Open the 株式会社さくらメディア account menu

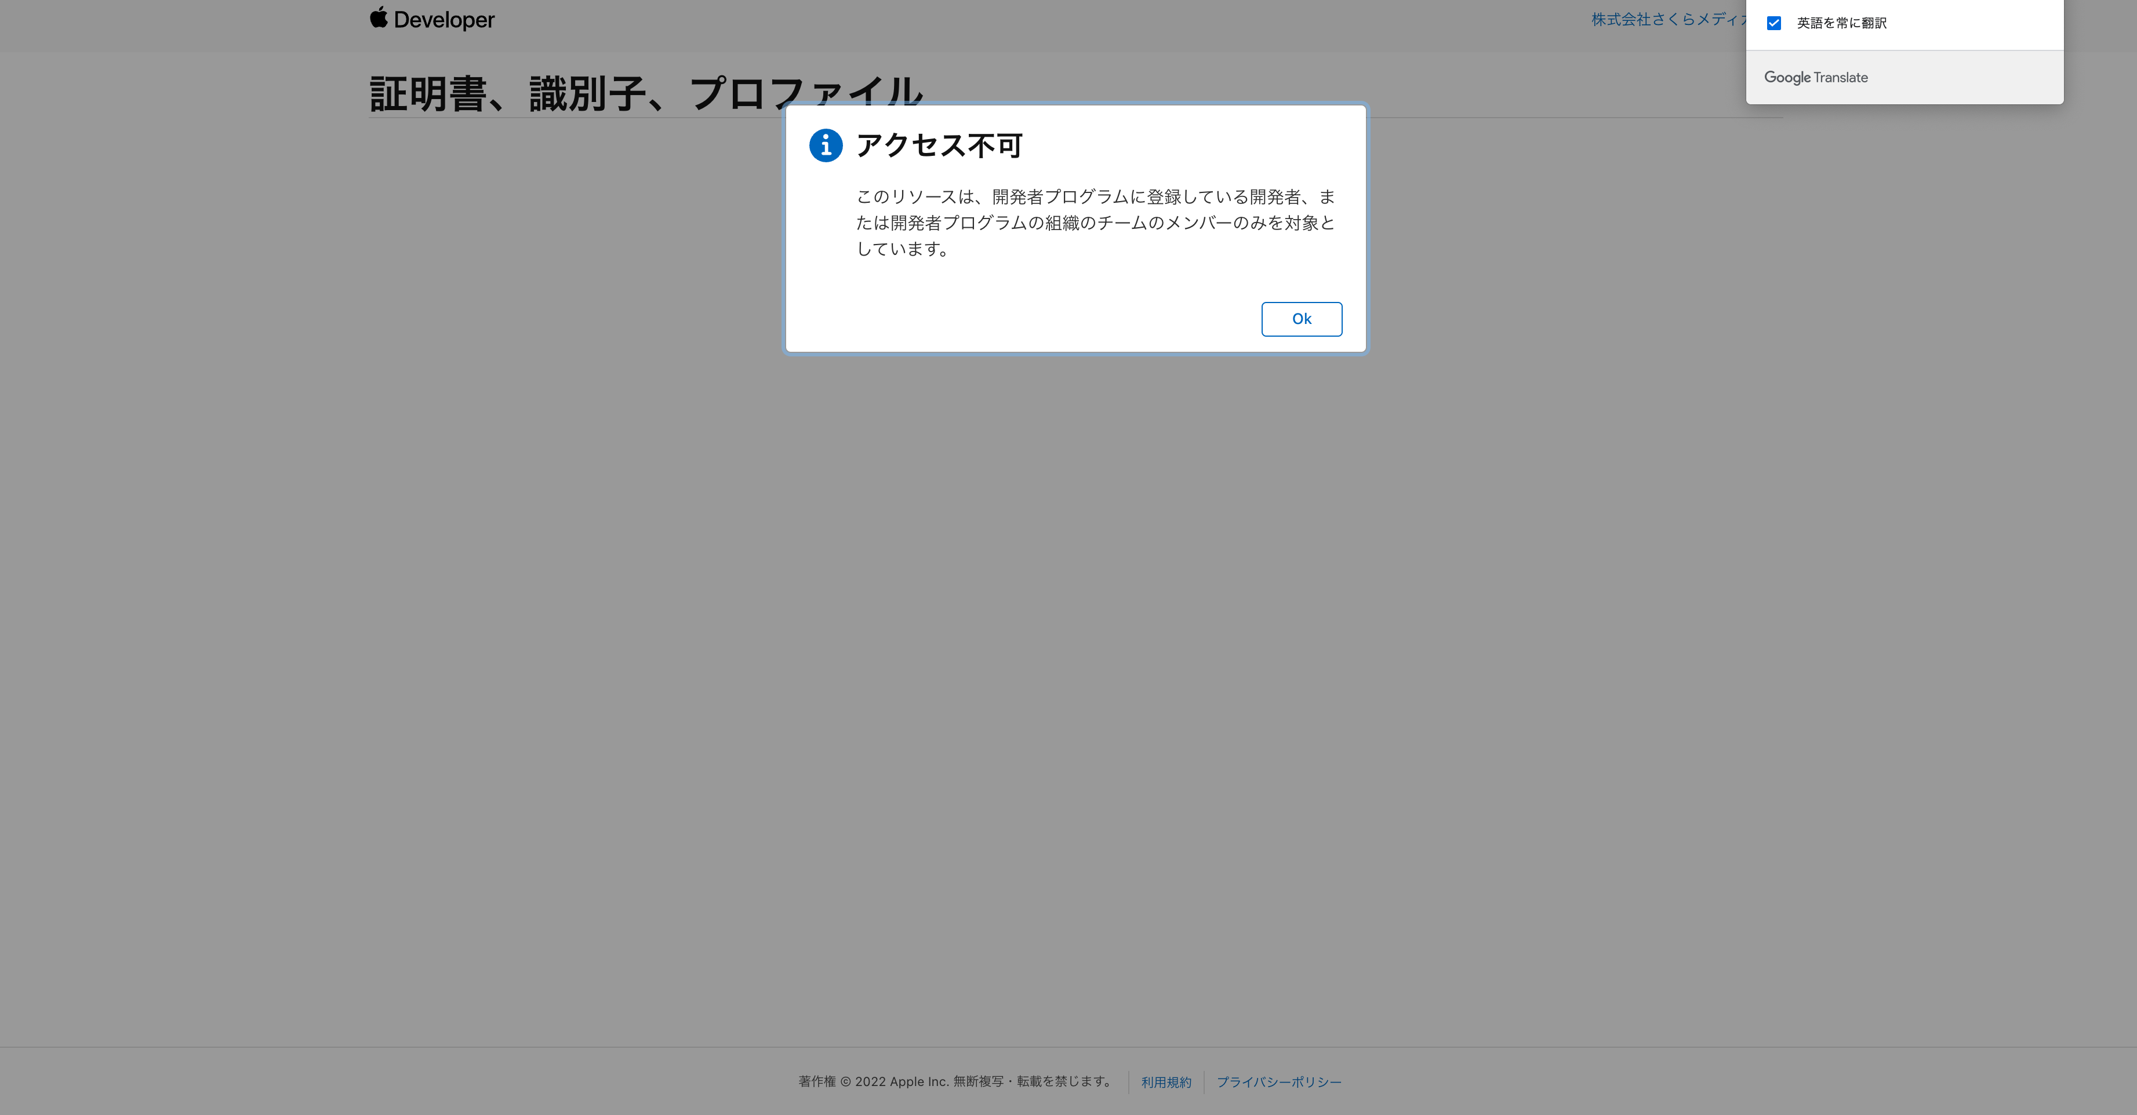[x=1667, y=19]
